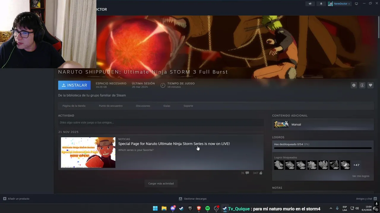Click the LOGROS section heading
Image resolution: width=380 pixels, height=213 pixels.
278,137
